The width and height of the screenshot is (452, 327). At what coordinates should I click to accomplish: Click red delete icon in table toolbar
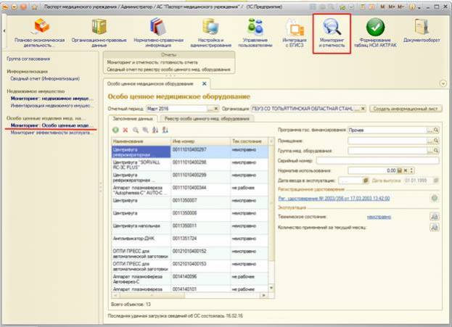(125, 130)
